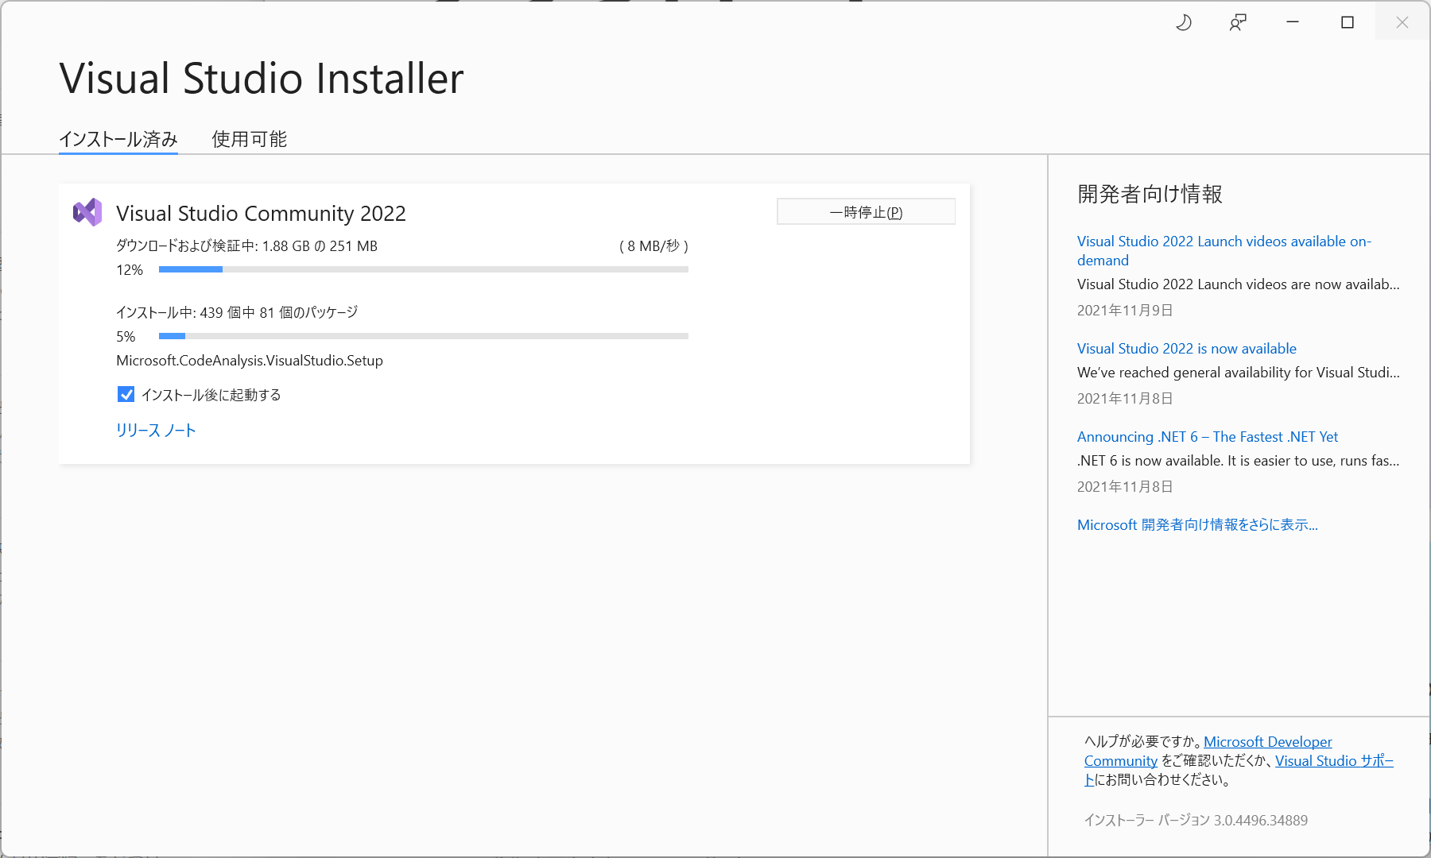Screen dimensions: 1431x858
Task: Click the 5% install percentage label
Action: [x=126, y=336]
